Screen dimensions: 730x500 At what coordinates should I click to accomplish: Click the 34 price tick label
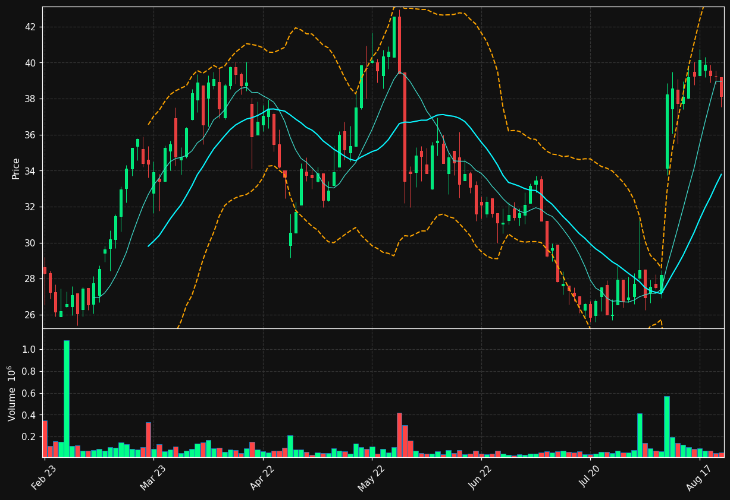[x=30, y=171]
